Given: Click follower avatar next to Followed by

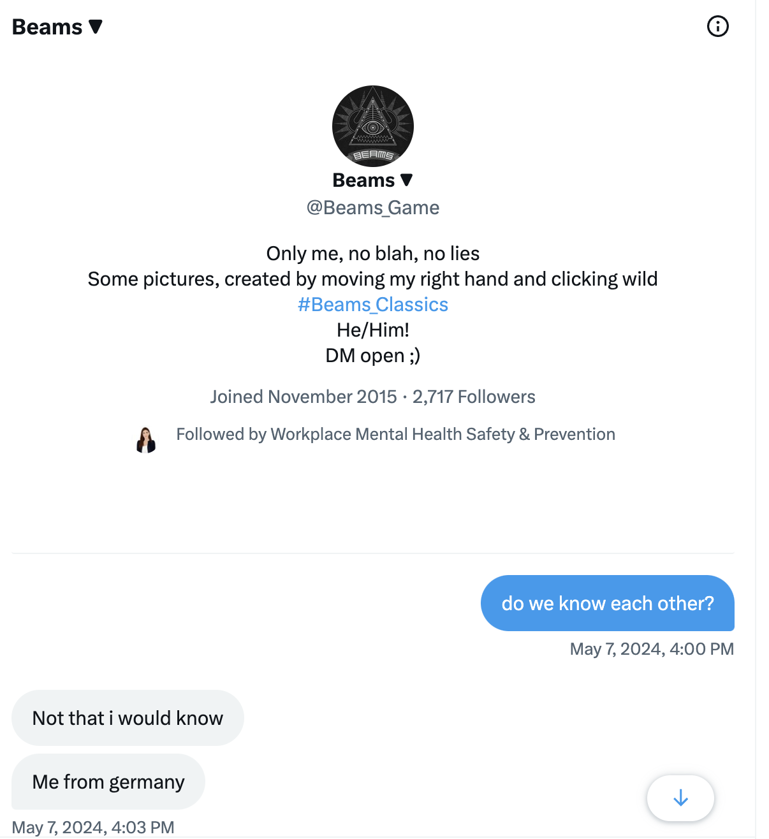Looking at the screenshot, I should point(146,440).
